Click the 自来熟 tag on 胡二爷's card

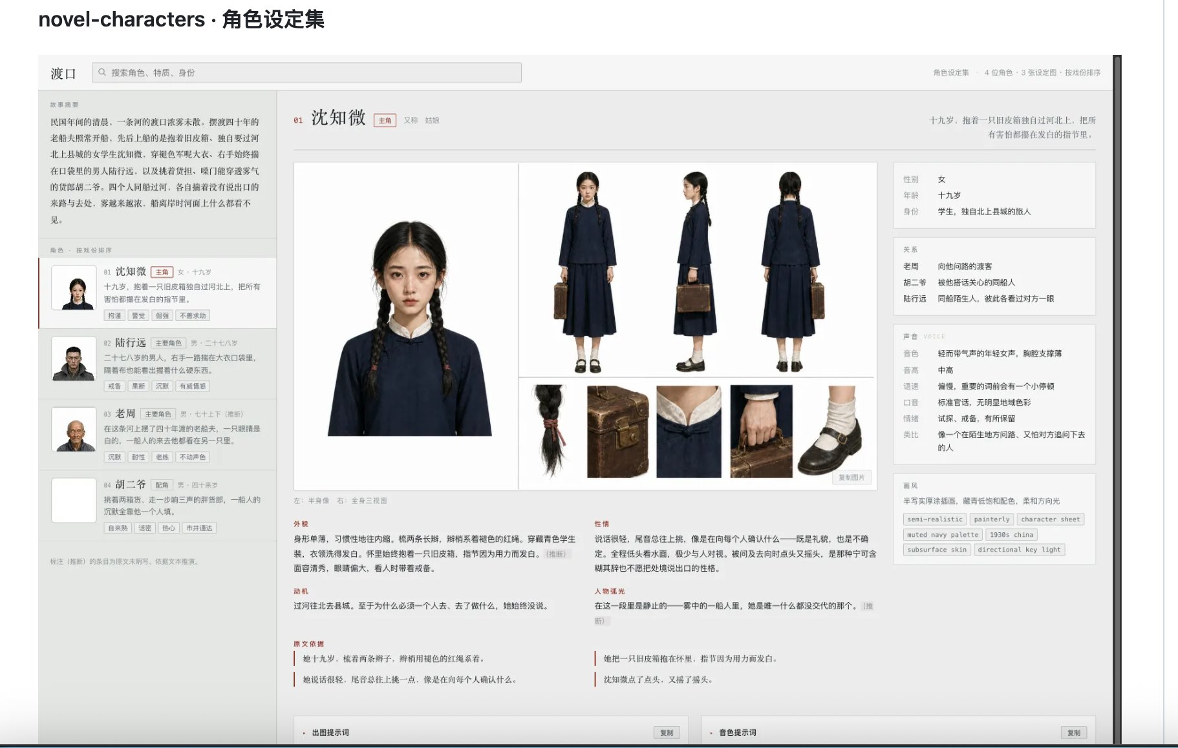[118, 528]
